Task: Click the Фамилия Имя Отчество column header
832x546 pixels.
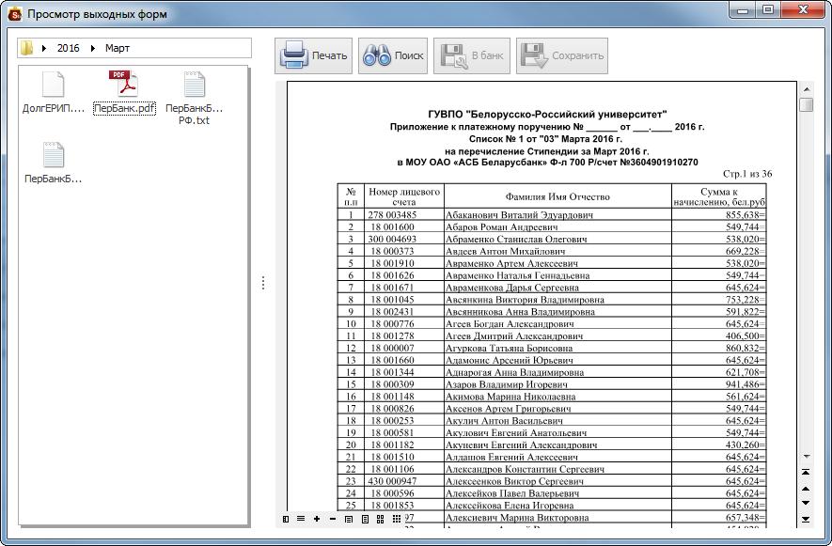Action: 557,196
